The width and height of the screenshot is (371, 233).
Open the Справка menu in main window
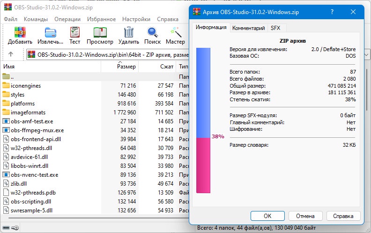click(x=168, y=19)
